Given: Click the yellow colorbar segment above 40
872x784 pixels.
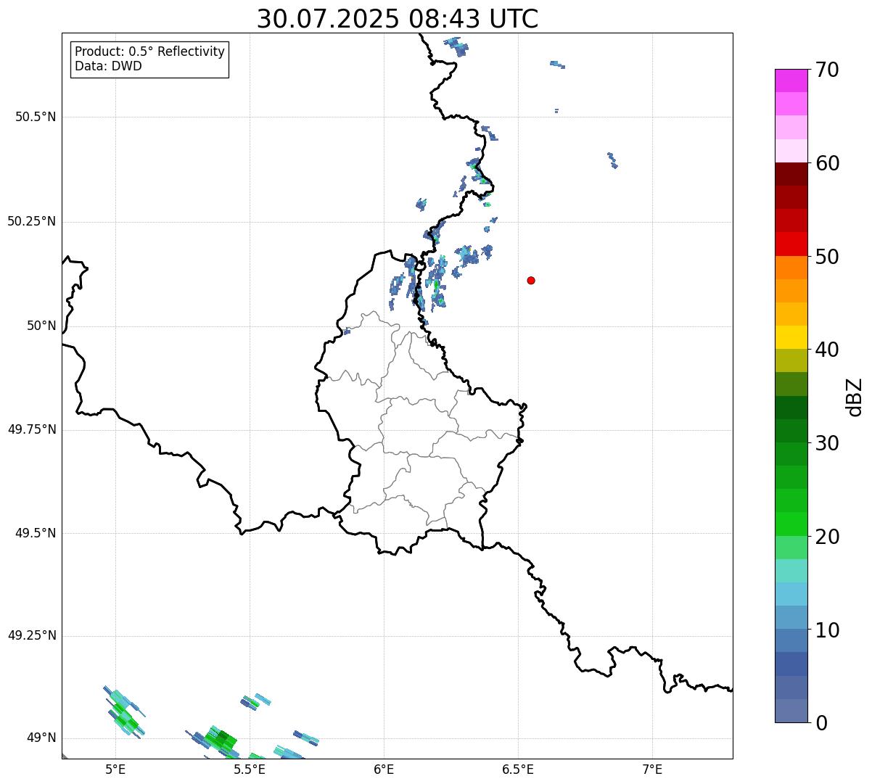Looking at the screenshot, I should 791,337.
